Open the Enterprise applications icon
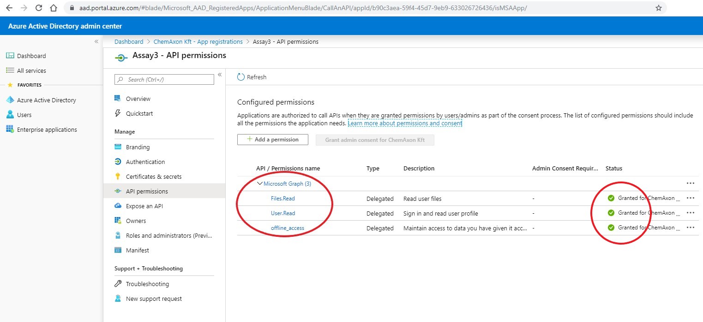This screenshot has width=703, height=322. click(x=10, y=129)
